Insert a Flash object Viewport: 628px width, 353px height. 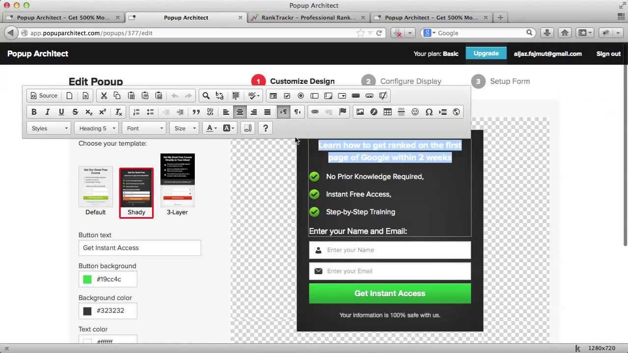pos(374,112)
